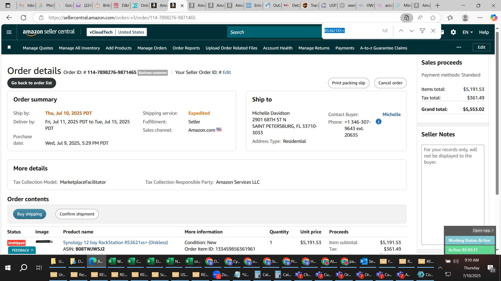Open Synology RackStation RS3621xs+ product link
The width and height of the screenshot is (501, 281).
[115, 242]
